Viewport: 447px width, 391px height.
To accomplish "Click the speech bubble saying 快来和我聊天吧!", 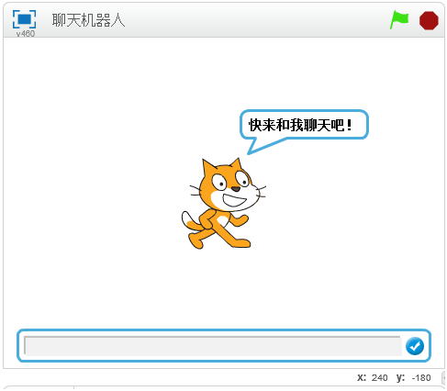I will tap(304, 125).
